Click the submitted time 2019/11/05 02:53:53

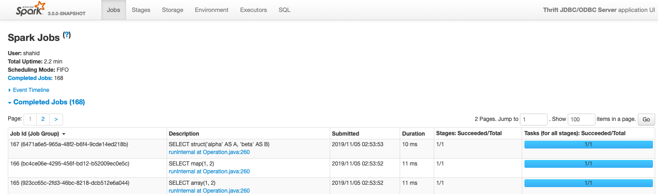pos(358,144)
